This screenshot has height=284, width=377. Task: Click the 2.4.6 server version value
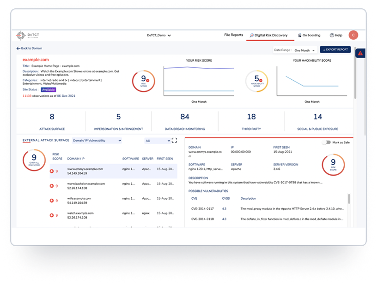tap(276, 169)
